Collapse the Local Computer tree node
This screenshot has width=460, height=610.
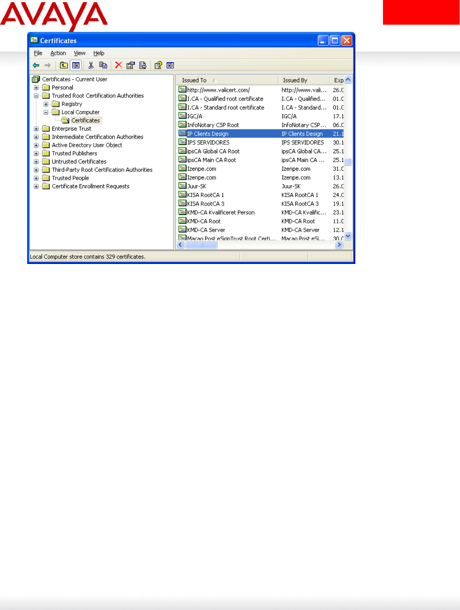46,112
